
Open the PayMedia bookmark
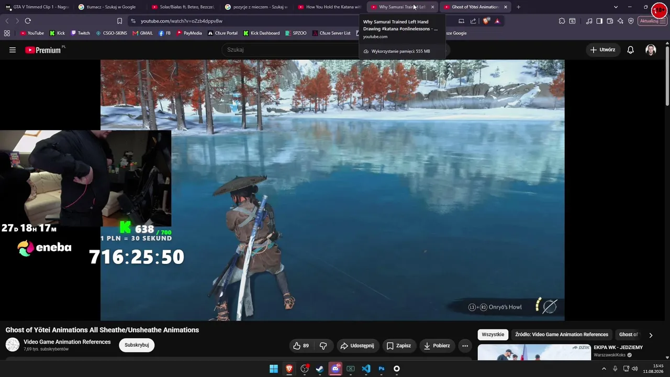pyautogui.click(x=189, y=33)
